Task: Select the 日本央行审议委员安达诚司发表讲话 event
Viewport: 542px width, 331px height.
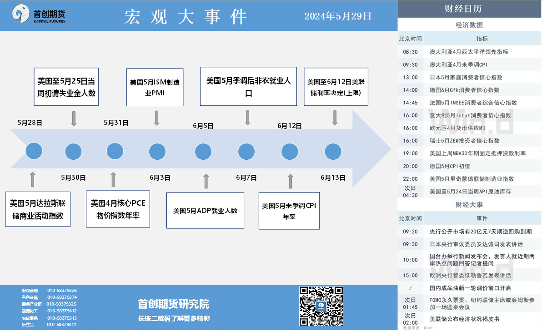Action: [470, 244]
